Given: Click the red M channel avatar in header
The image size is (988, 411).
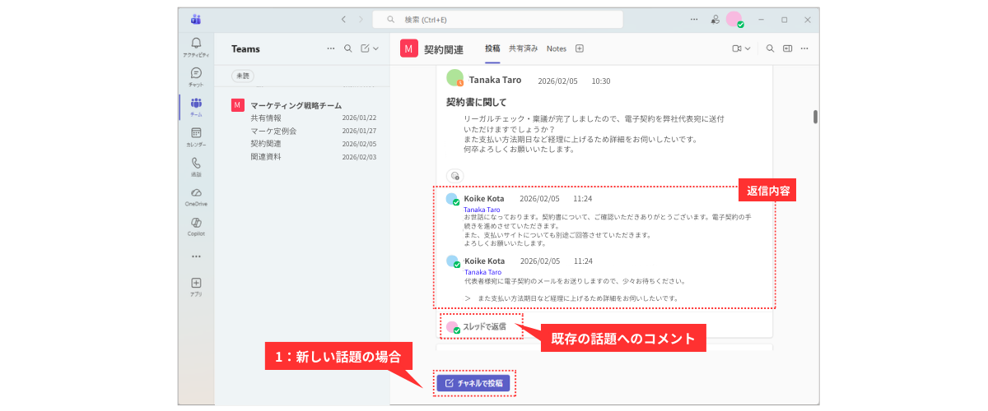Looking at the screenshot, I should point(409,48).
